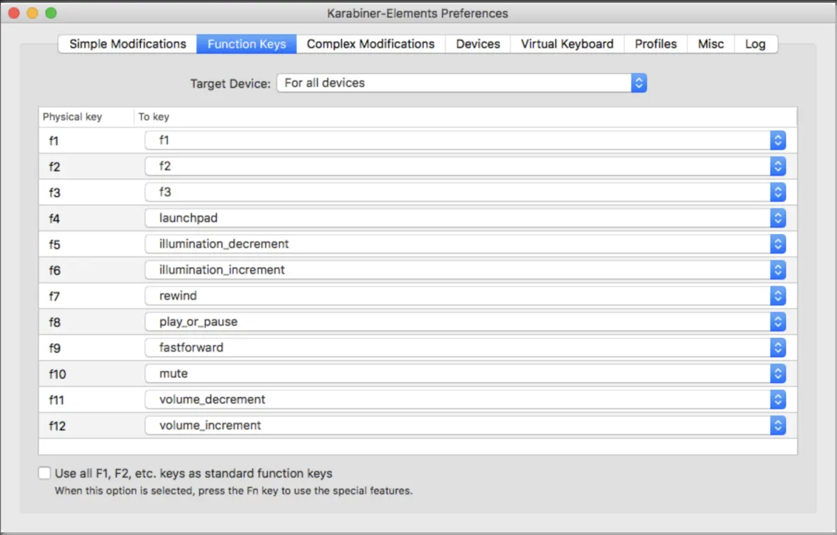837x535 pixels.
Task: Click the To key column header
Action: [x=465, y=117]
